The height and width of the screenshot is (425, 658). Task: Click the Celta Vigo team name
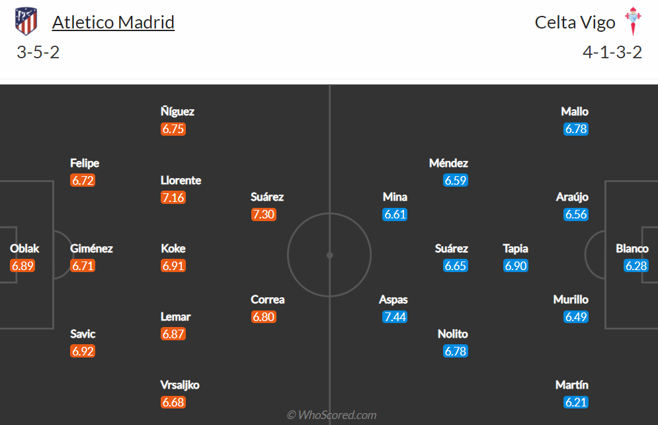click(575, 23)
